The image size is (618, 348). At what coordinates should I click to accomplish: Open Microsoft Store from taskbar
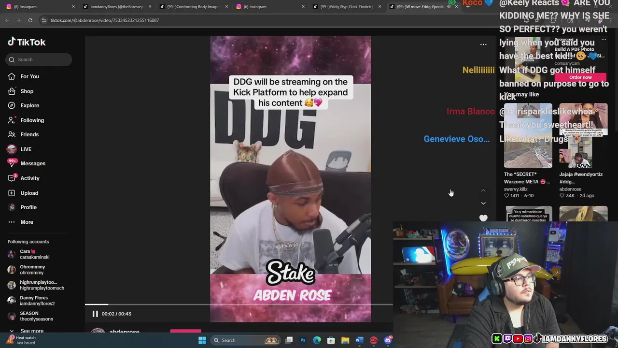(x=331, y=340)
